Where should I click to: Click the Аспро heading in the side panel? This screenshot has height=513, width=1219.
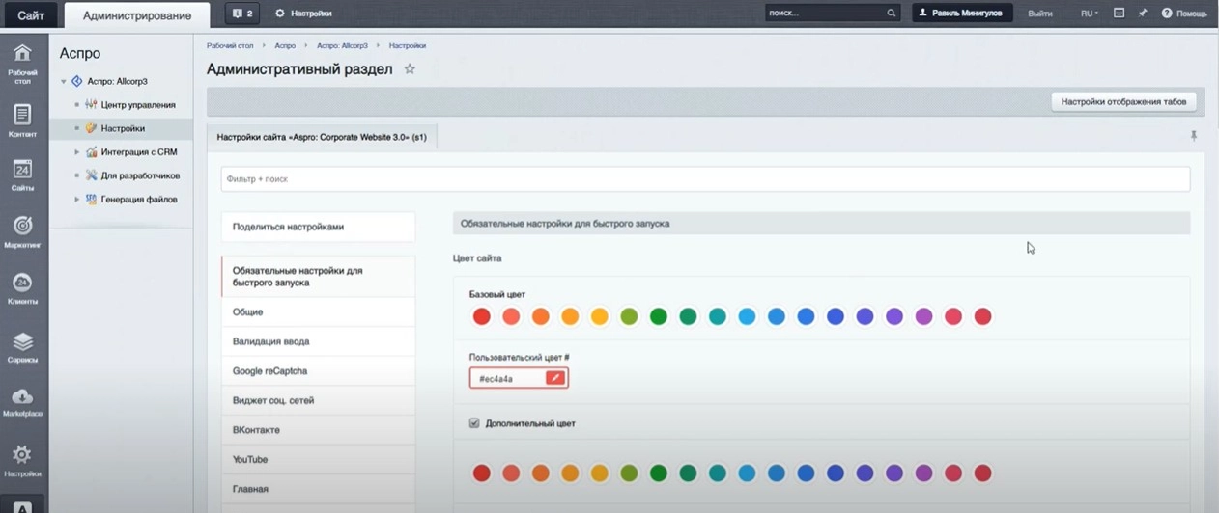point(80,53)
